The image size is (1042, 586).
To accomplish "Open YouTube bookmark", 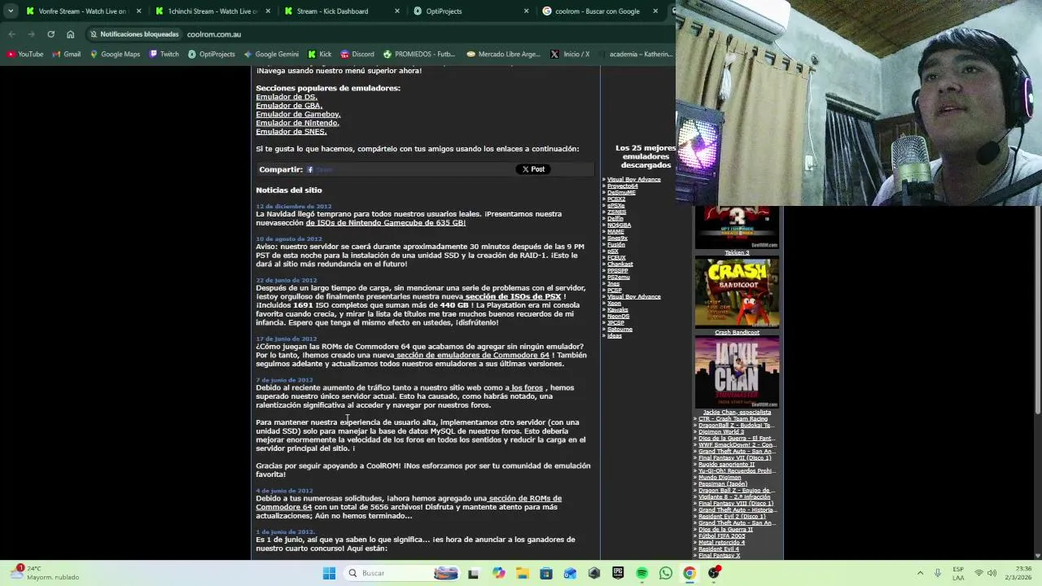I will pos(25,55).
